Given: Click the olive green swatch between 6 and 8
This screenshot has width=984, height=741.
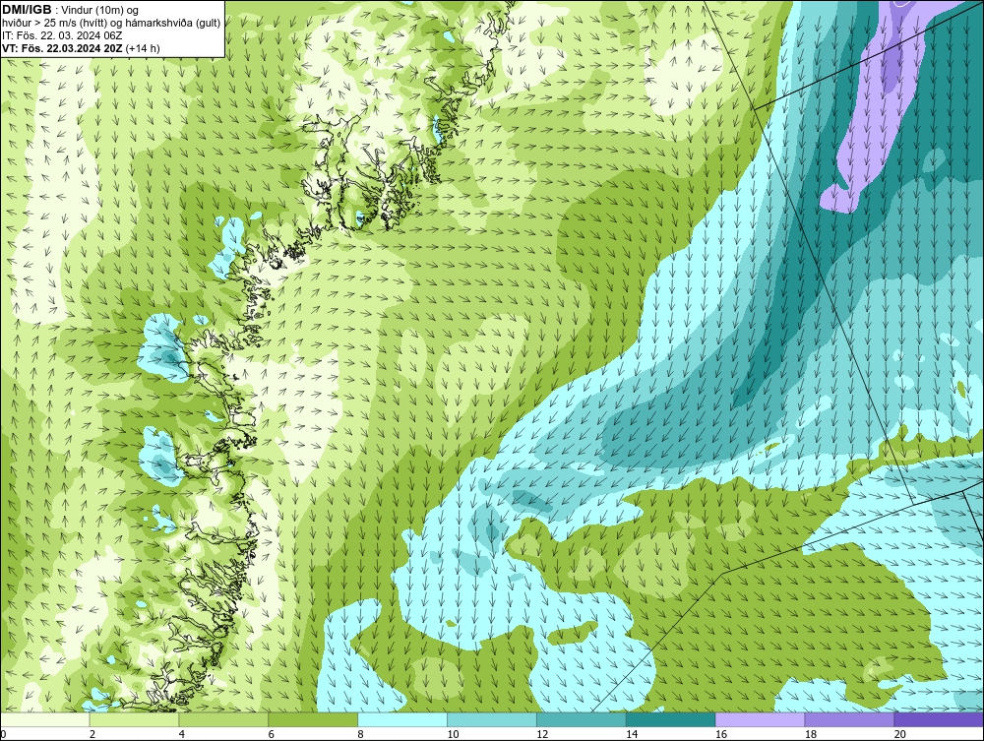Looking at the screenshot, I should click(x=313, y=719).
